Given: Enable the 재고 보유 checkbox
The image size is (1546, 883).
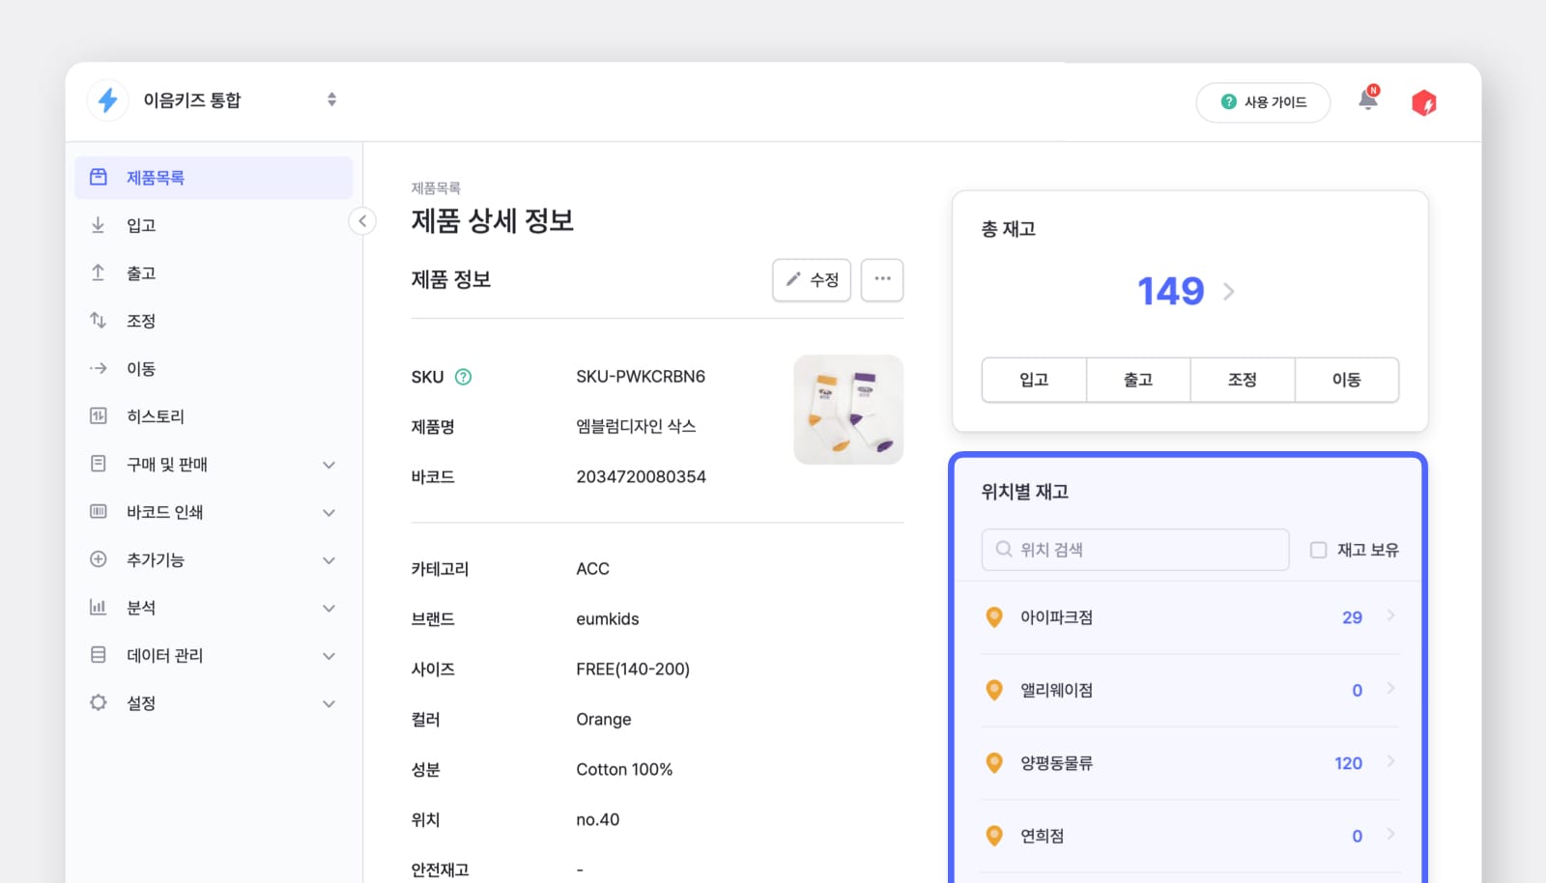Looking at the screenshot, I should pyautogui.click(x=1317, y=549).
